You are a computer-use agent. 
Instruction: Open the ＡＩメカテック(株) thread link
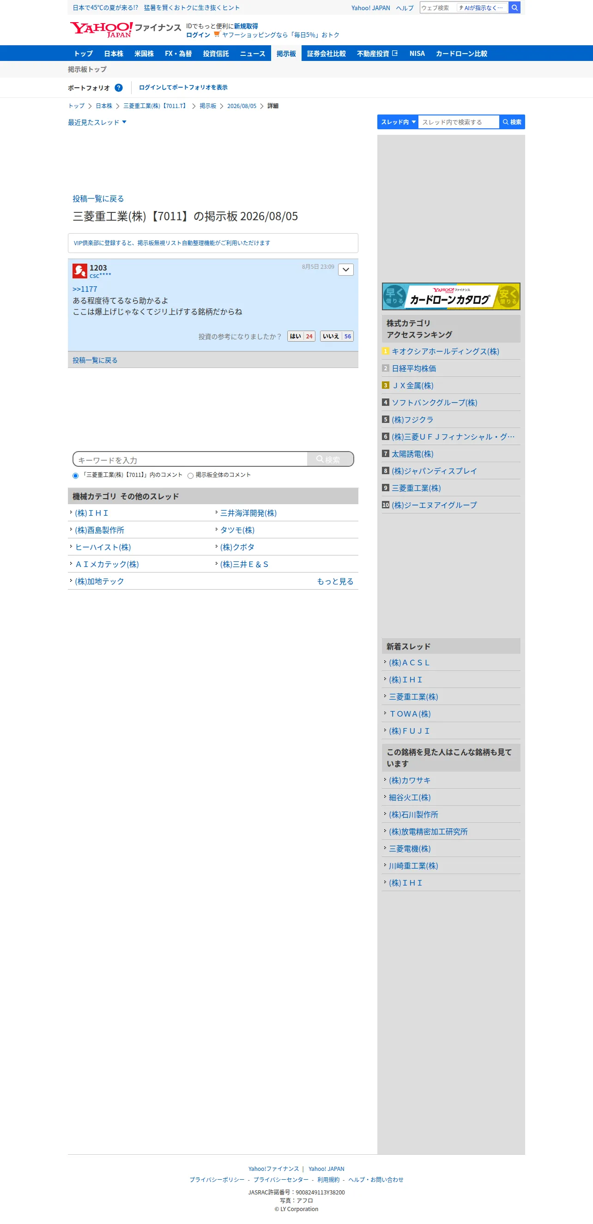(x=107, y=565)
